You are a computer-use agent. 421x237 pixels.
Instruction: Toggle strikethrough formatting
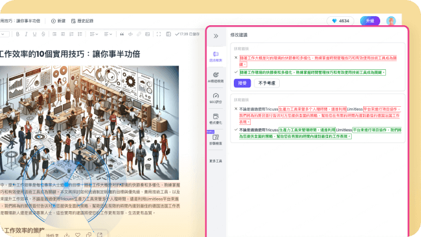[43, 34]
